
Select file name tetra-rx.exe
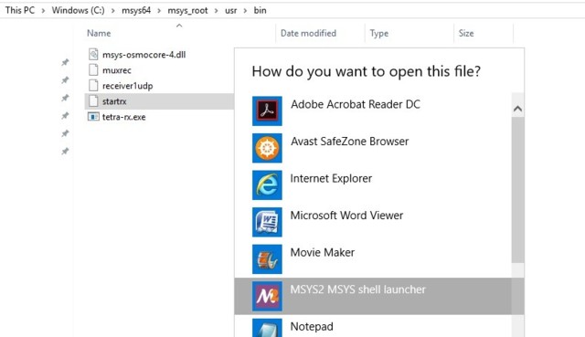click(124, 117)
